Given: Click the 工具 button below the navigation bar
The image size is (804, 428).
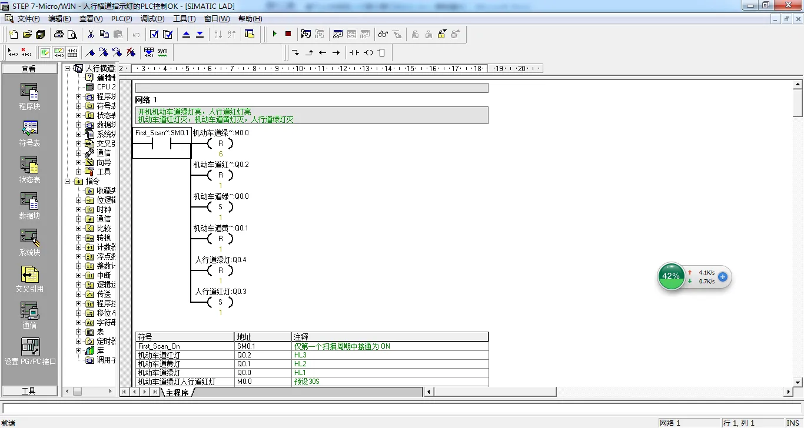Looking at the screenshot, I should tap(29, 391).
